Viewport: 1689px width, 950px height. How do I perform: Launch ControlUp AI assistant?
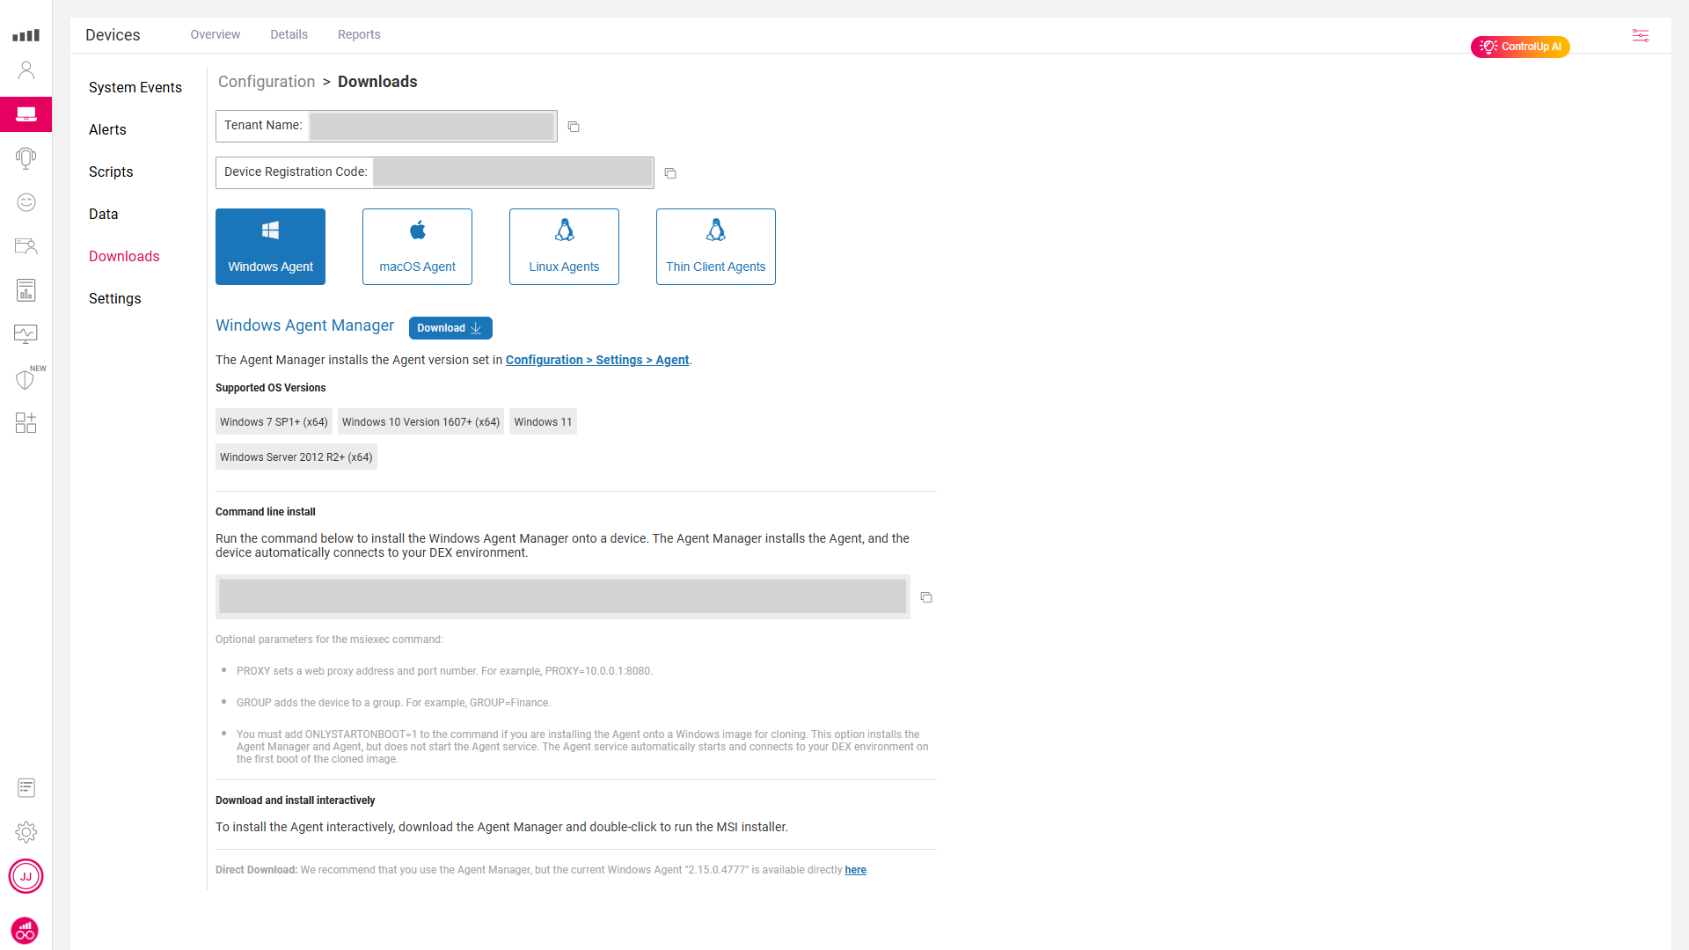1520,47
